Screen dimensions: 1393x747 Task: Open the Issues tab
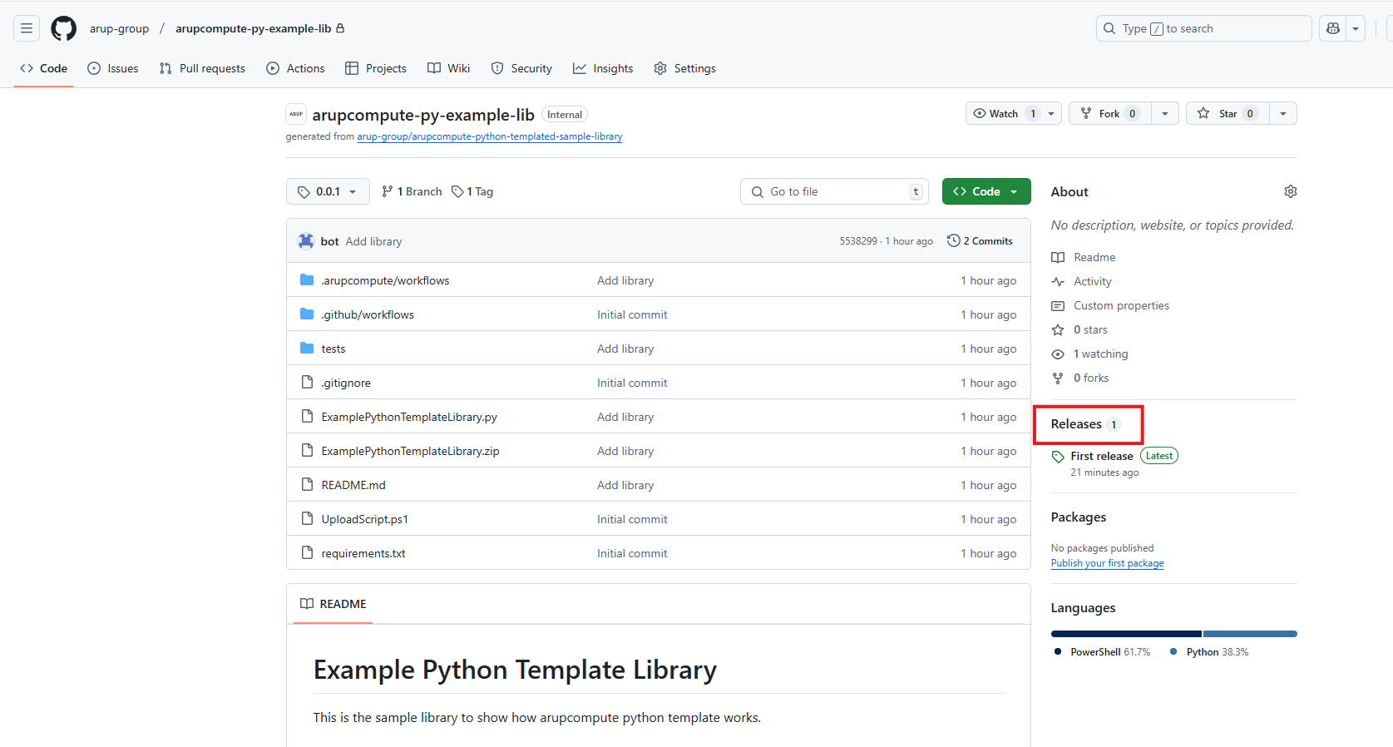[113, 68]
